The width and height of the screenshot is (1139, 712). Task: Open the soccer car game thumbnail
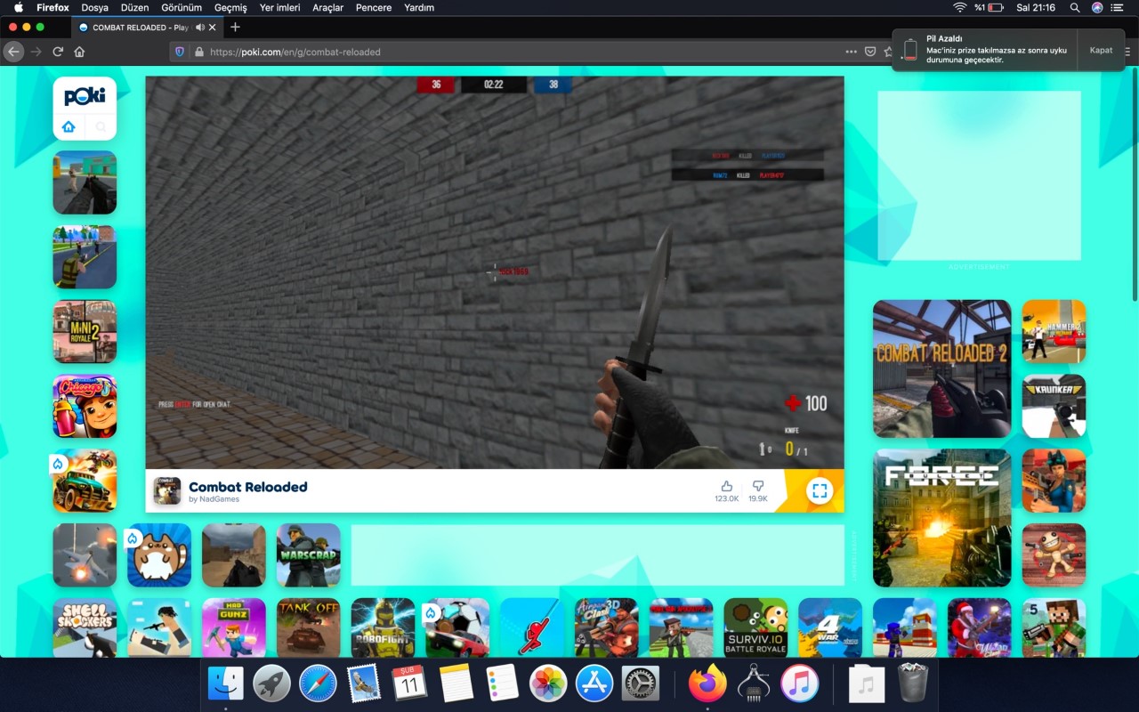[457, 628]
